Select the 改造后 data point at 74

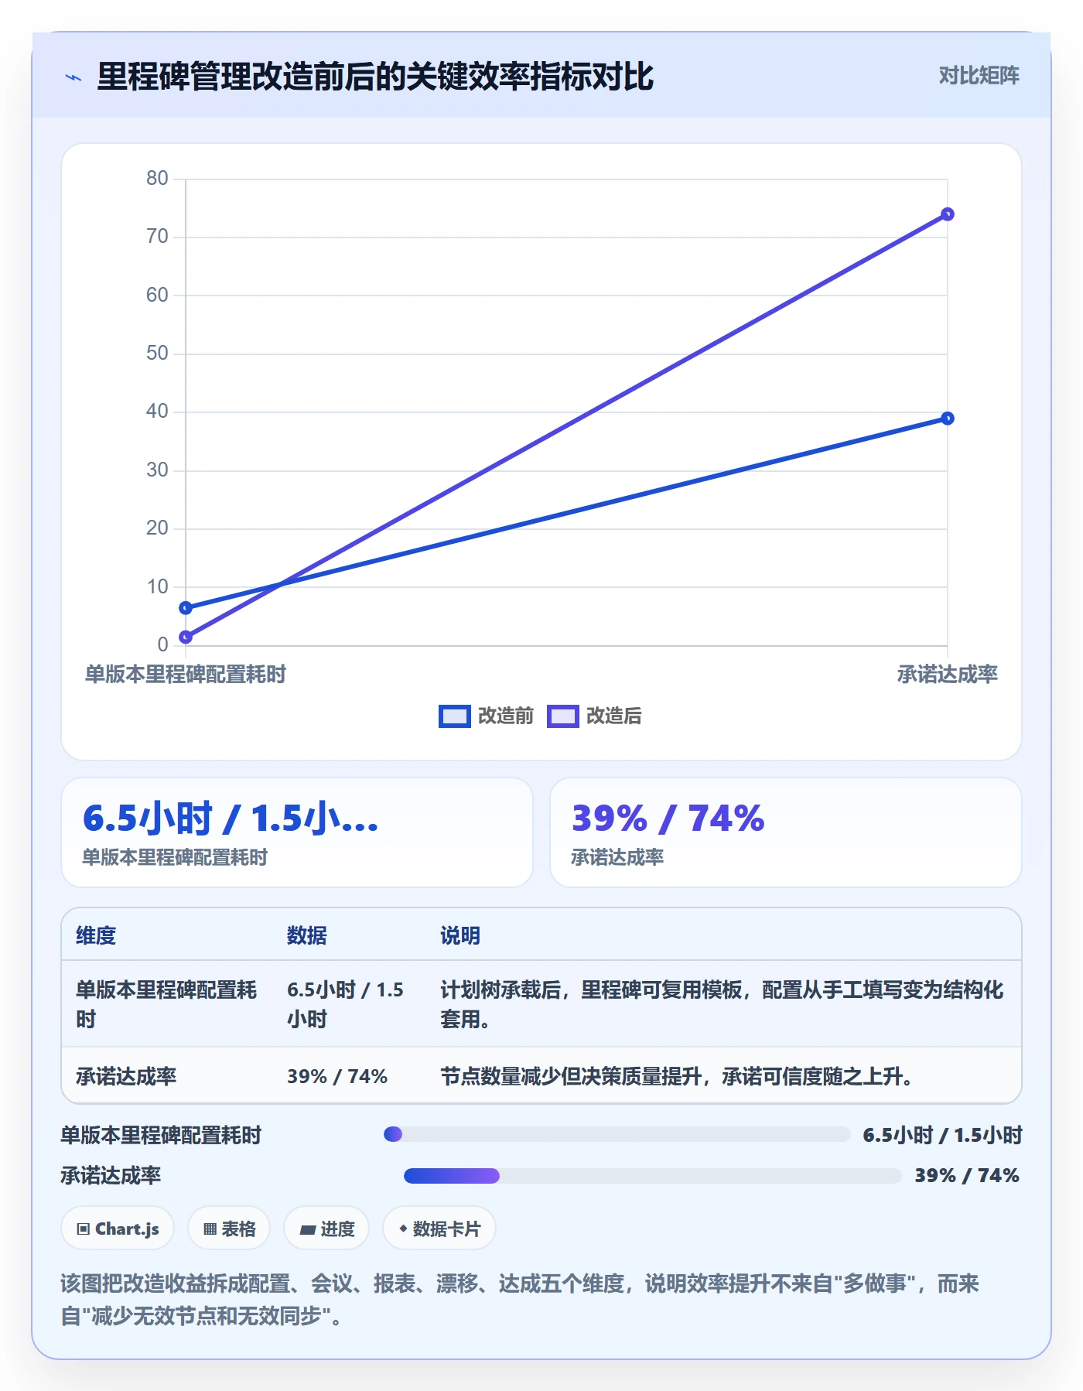coord(948,214)
